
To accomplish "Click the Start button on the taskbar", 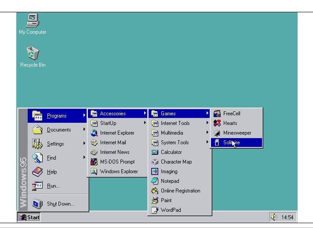I will point(29,217).
